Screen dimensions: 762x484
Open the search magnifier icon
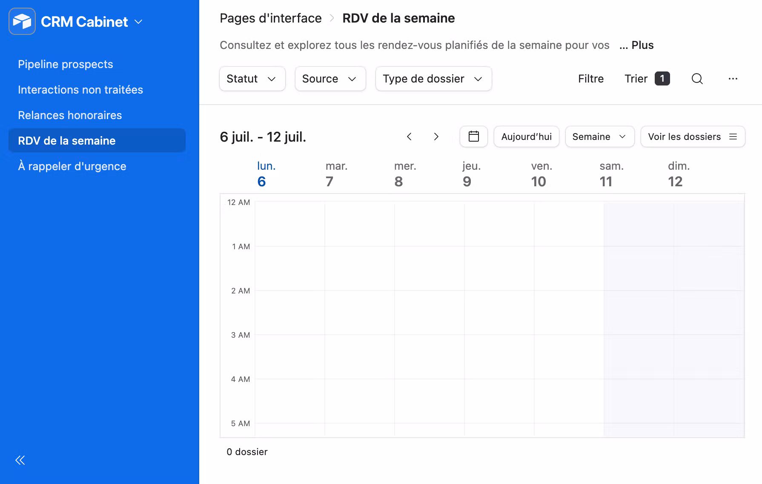(697, 79)
